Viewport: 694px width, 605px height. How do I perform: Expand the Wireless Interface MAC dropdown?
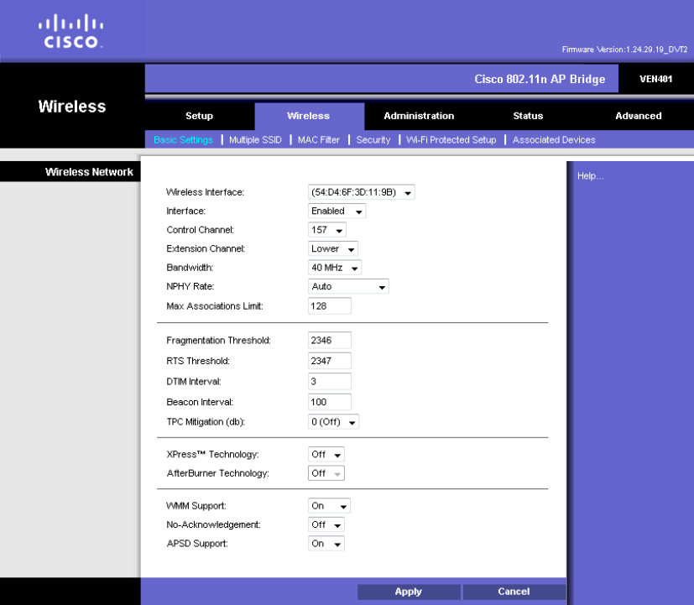(x=361, y=192)
